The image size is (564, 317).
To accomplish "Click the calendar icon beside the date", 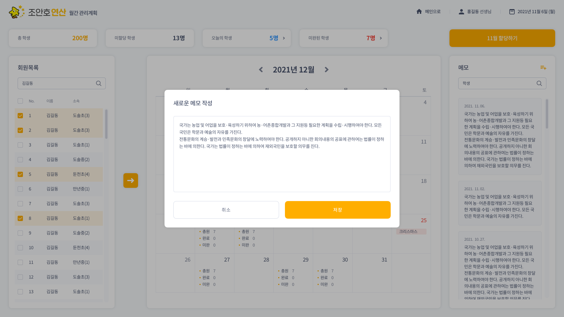I will coord(512,12).
